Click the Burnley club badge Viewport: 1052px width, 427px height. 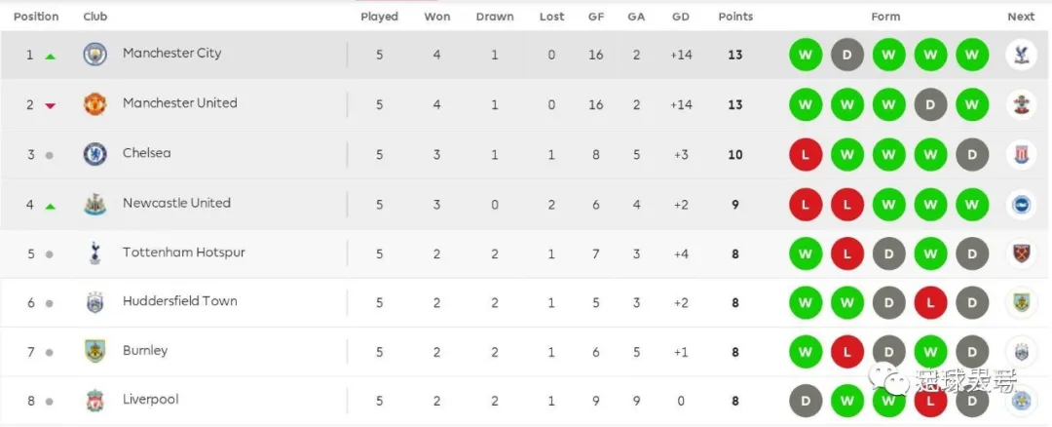coord(94,351)
